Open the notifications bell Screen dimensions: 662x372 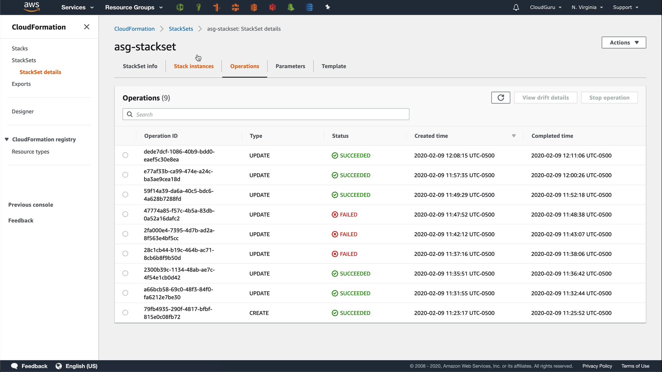coord(516,7)
